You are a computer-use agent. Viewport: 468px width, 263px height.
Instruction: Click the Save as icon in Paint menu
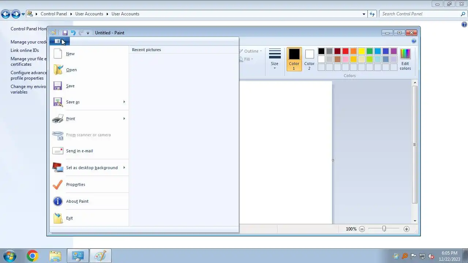coord(58,102)
